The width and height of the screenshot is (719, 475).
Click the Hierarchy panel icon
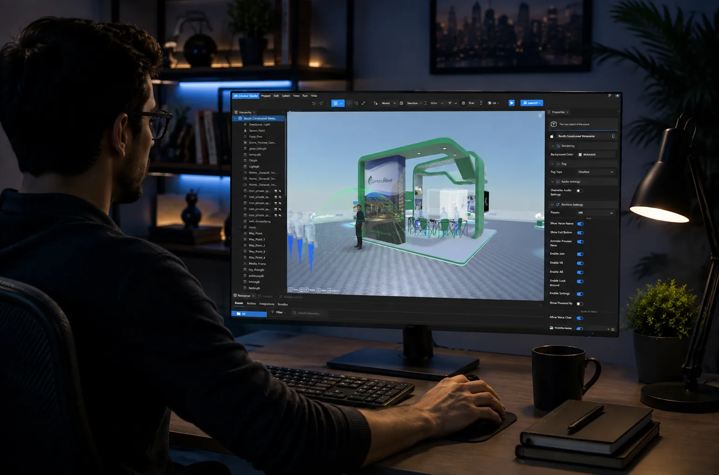point(236,112)
